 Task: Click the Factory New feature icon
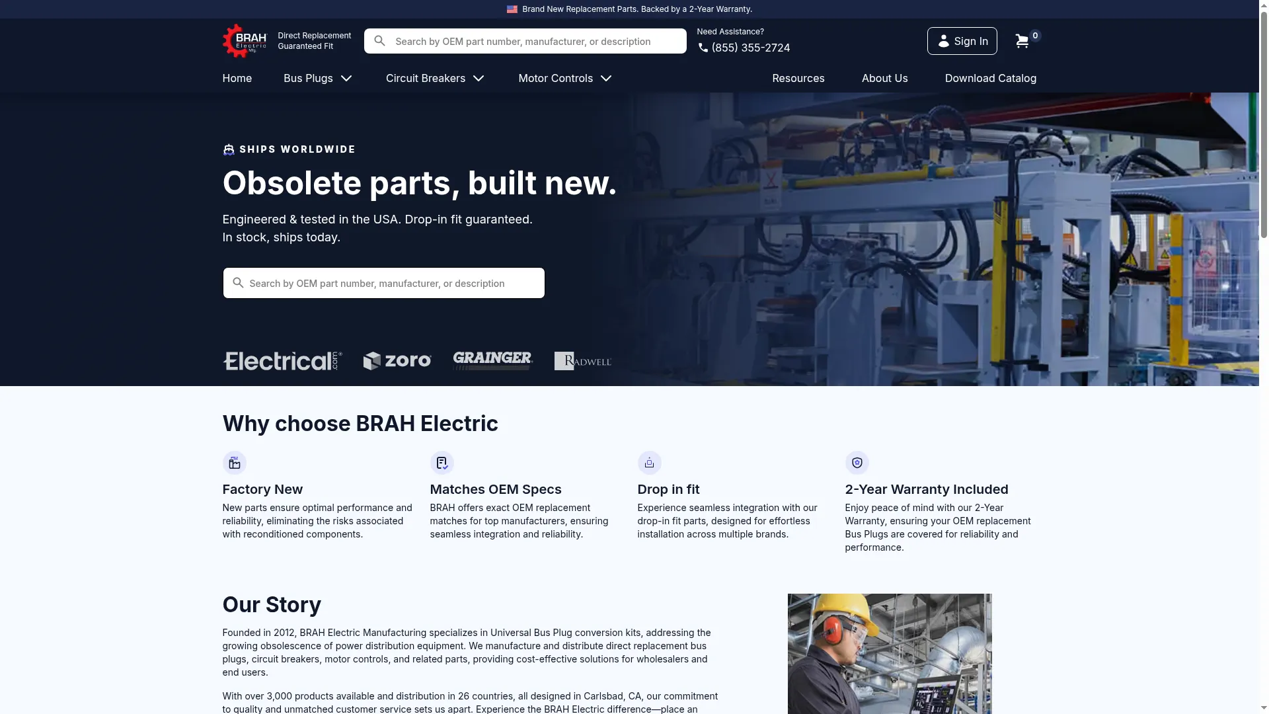(x=235, y=463)
